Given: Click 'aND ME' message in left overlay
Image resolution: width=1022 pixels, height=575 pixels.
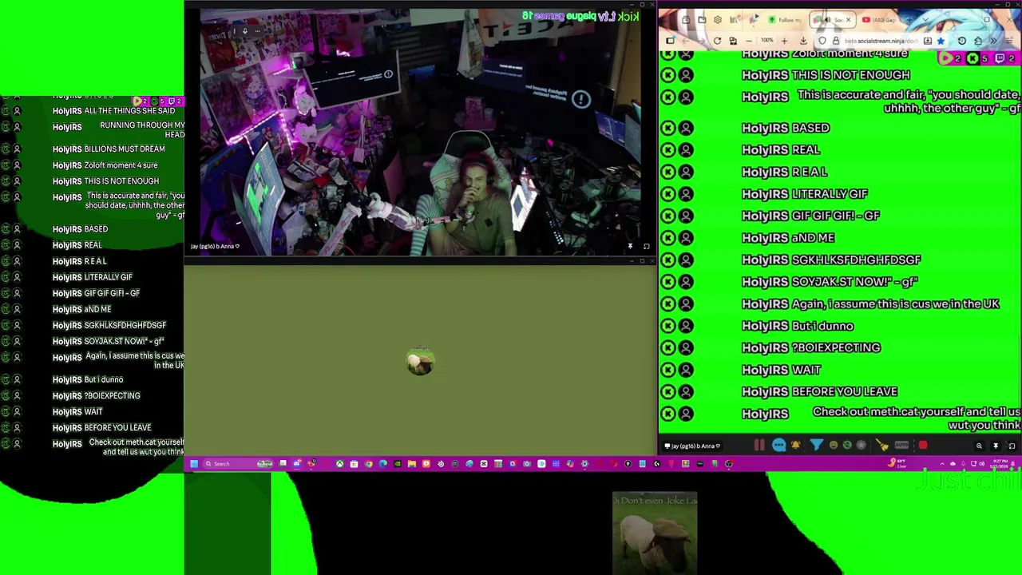Looking at the screenshot, I should [97, 309].
